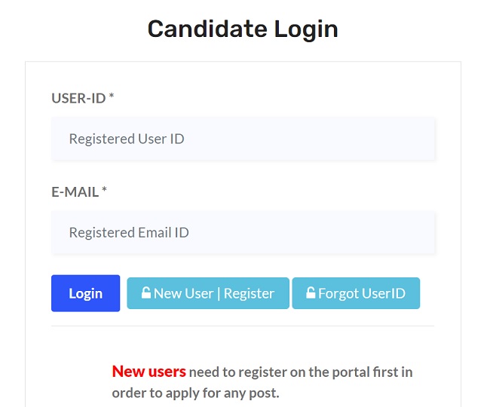Click the asterisk beside USER-ID
490x407 pixels.
112,97
